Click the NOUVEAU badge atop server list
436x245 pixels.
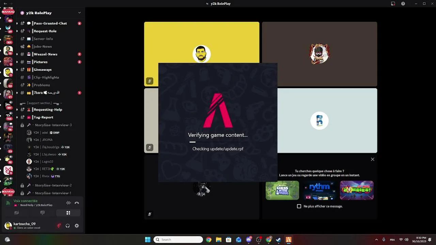coord(8,12)
